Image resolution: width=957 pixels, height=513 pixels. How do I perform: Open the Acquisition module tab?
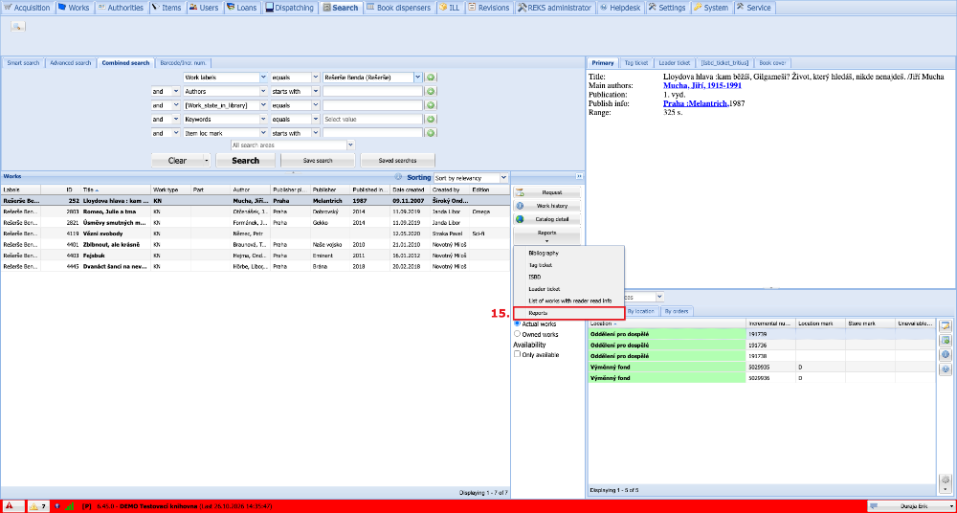[x=28, y=8]
